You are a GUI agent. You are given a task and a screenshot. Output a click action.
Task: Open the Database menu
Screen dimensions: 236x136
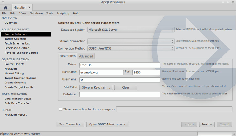tap(36, 13)
